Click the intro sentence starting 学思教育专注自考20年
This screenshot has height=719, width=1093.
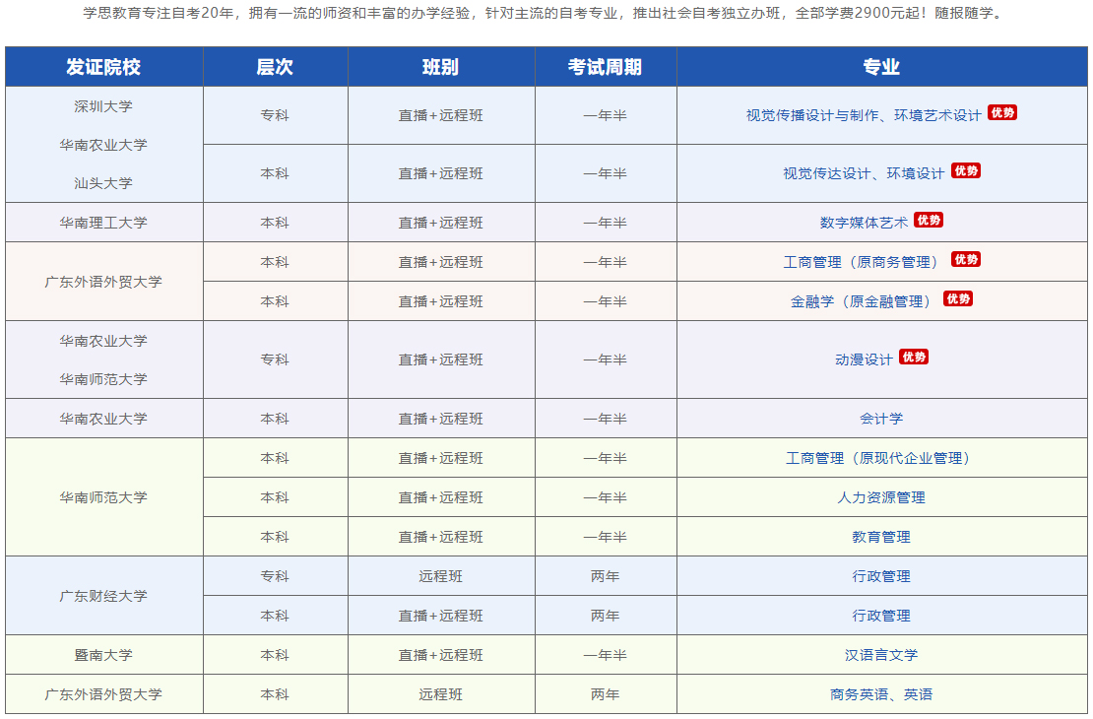(x=545, y=13)
